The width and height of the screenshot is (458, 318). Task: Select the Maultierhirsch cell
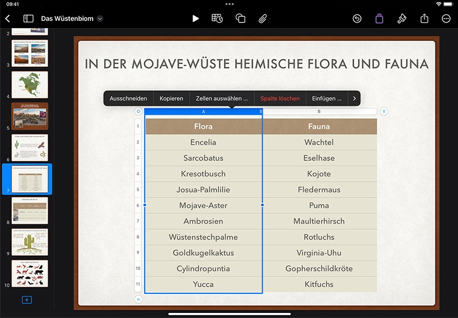click(x=319, y=221)
